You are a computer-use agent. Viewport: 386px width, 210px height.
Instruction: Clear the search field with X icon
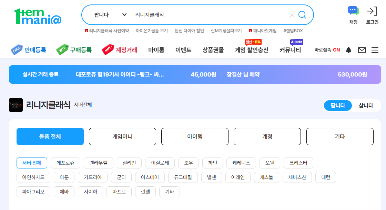click(x=292, y=15)
